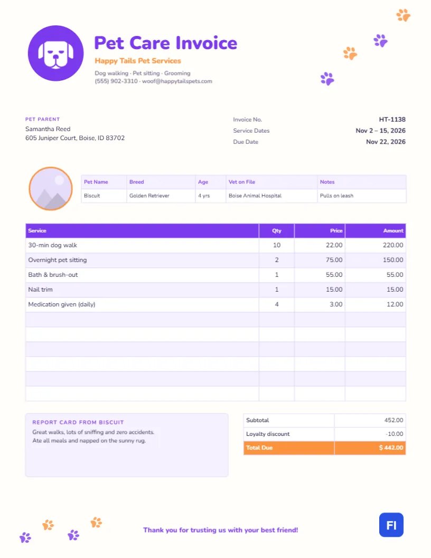This screenshot has width=431, height=558.
Task: Click the purple dog logo icon
Action: point(56,53)
